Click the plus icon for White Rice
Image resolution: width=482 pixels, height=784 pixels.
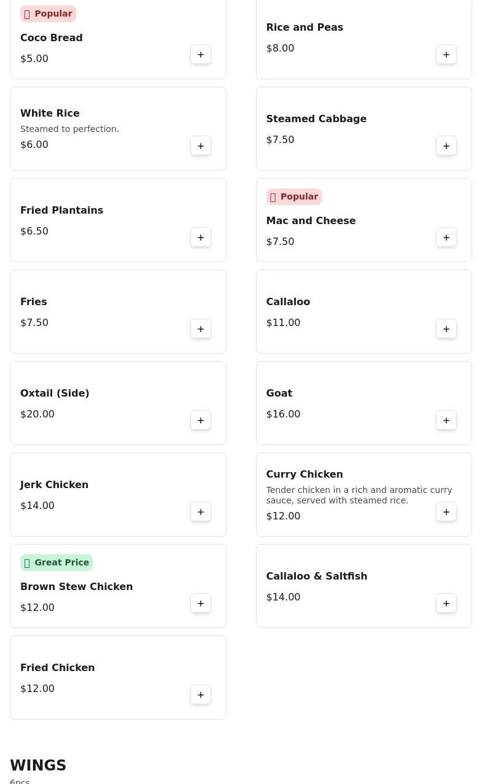click(201, 146)
